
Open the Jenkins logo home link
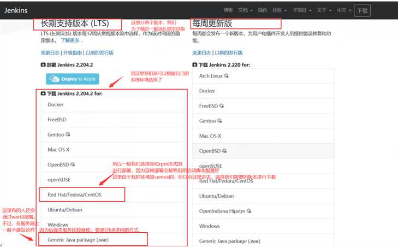[16, 10]
